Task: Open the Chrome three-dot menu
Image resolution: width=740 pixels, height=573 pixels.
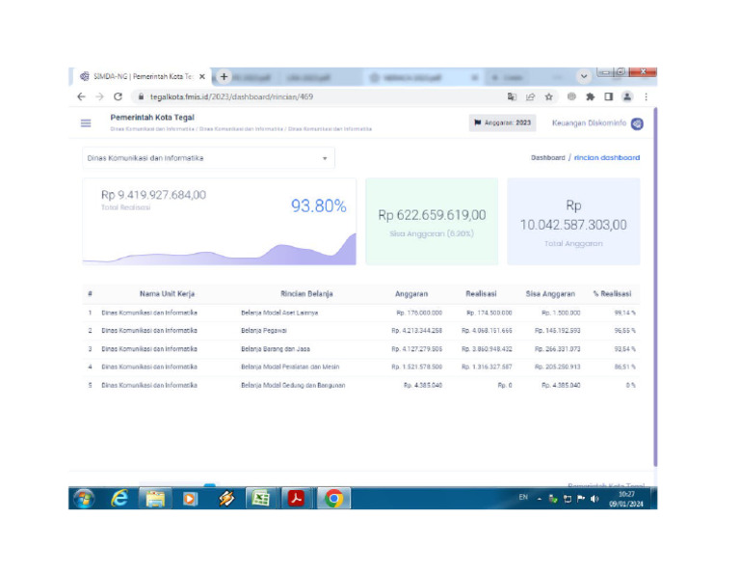Action: click(x=646, y=96)
